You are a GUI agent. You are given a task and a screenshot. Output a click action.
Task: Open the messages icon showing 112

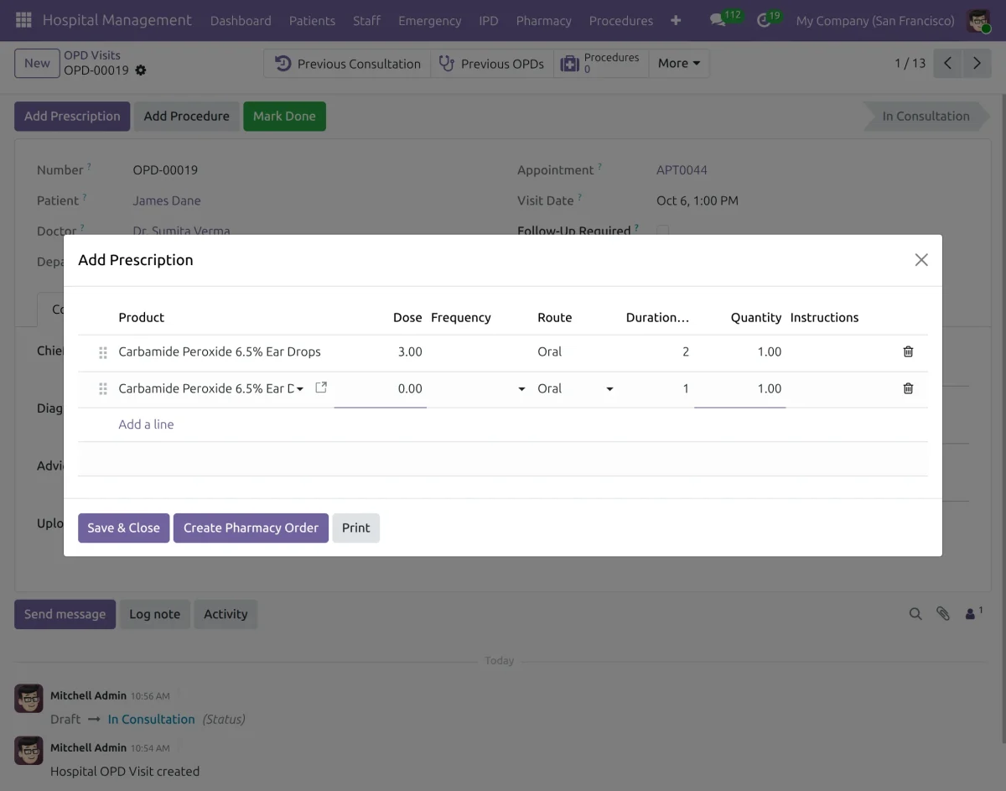(726, 18)
